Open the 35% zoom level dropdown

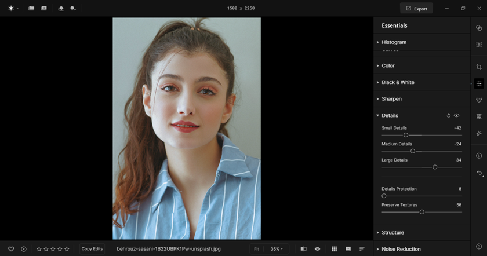click(x=277, y=249)
